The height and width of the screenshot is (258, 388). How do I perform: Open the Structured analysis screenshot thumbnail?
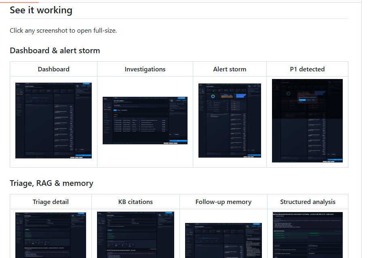pyautogui.click(x=308, y=235)
